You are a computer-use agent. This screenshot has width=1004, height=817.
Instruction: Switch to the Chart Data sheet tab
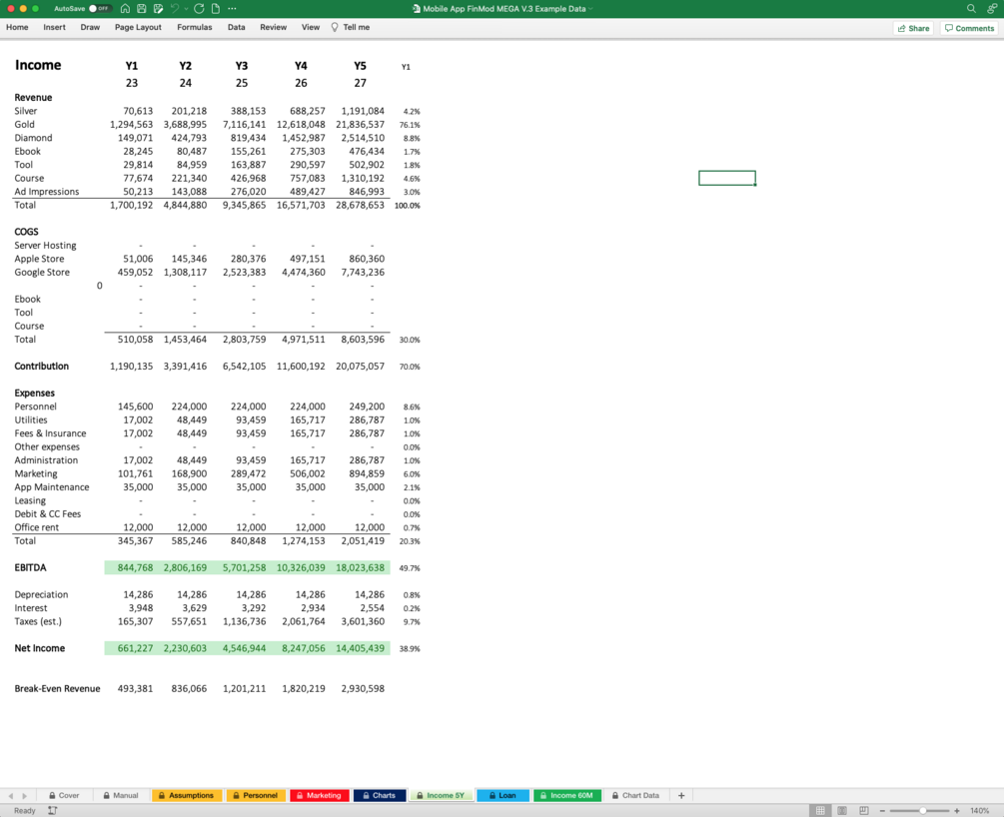tap(635, 795)
